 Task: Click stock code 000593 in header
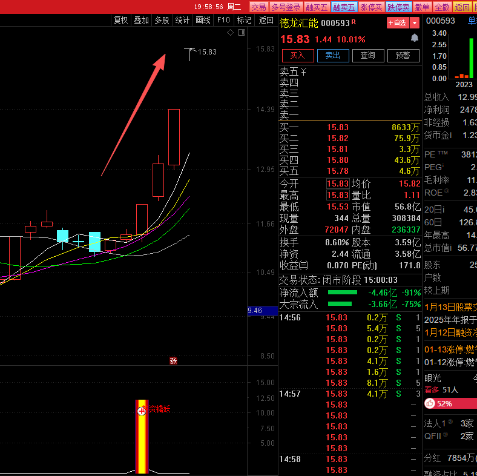[x=335, y=23]
